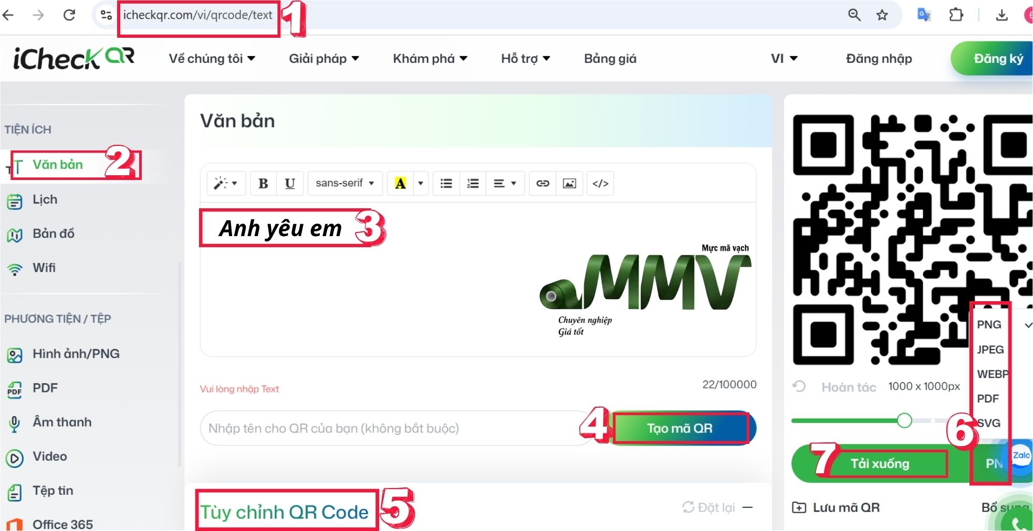Open the Google Translate extension icon

pyautogui.click(x=924, y=15)
